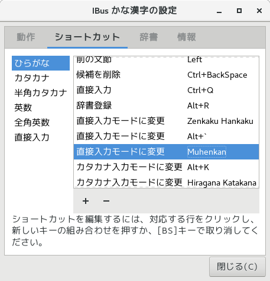This screenshot has height=281, width=270.
Task: Choose カタカナ mode in sidebar
Action: pyautogui.click(x=41, y=78)
